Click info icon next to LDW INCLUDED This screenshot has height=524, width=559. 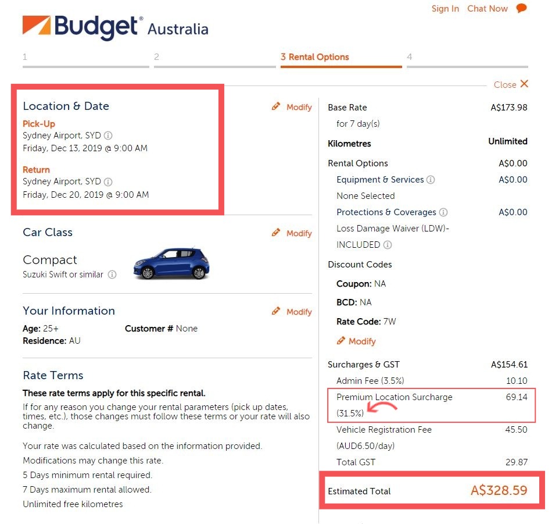coord(388,245)
